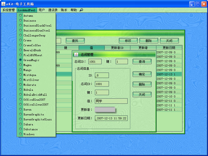
Task: Minimize the eKit main window
Action: 192,4
